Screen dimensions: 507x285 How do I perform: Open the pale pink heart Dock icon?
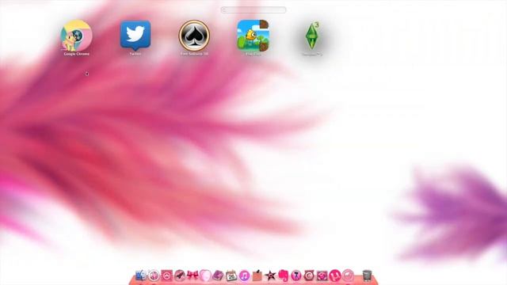[205, 275]
